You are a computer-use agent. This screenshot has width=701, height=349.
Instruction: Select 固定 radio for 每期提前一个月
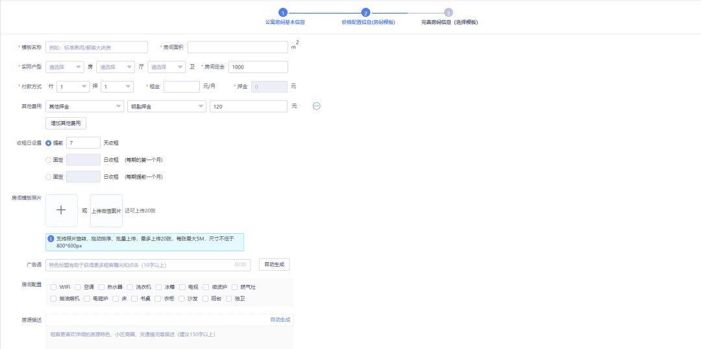pos(48,177)
